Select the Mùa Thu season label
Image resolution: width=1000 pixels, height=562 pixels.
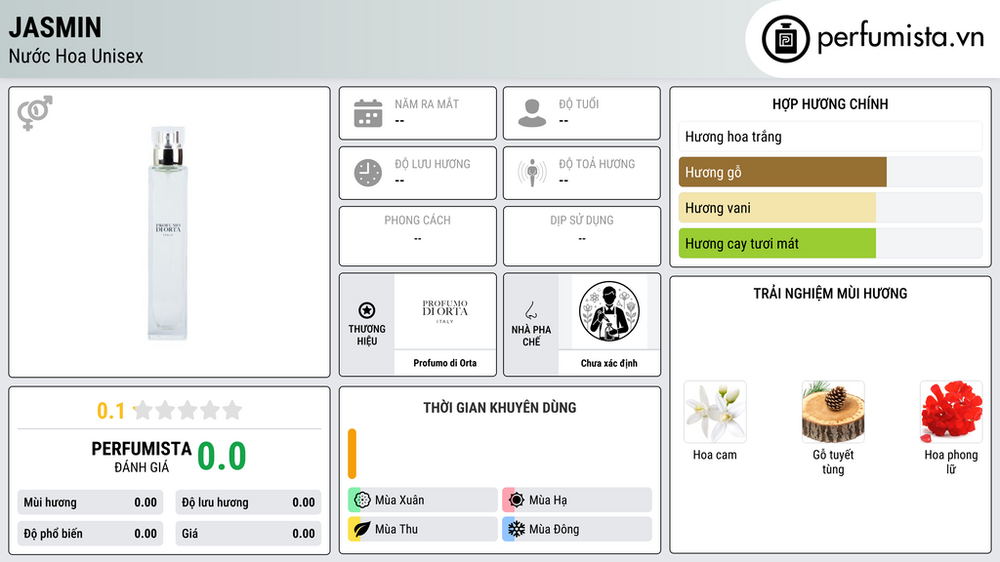(396, 529)
